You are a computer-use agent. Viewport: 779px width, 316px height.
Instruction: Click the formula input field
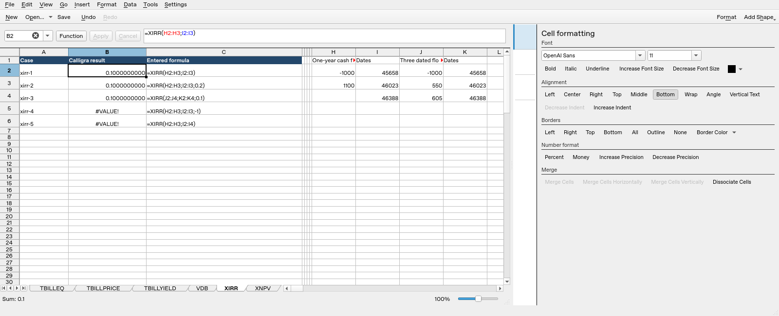click(x=324, y=36)
